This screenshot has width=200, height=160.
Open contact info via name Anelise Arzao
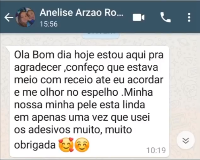[82, 13]
